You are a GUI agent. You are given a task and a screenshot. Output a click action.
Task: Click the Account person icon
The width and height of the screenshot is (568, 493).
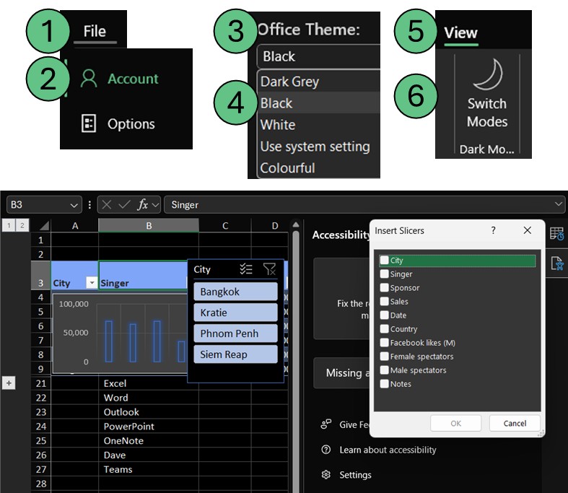click(x=89, y=79)
